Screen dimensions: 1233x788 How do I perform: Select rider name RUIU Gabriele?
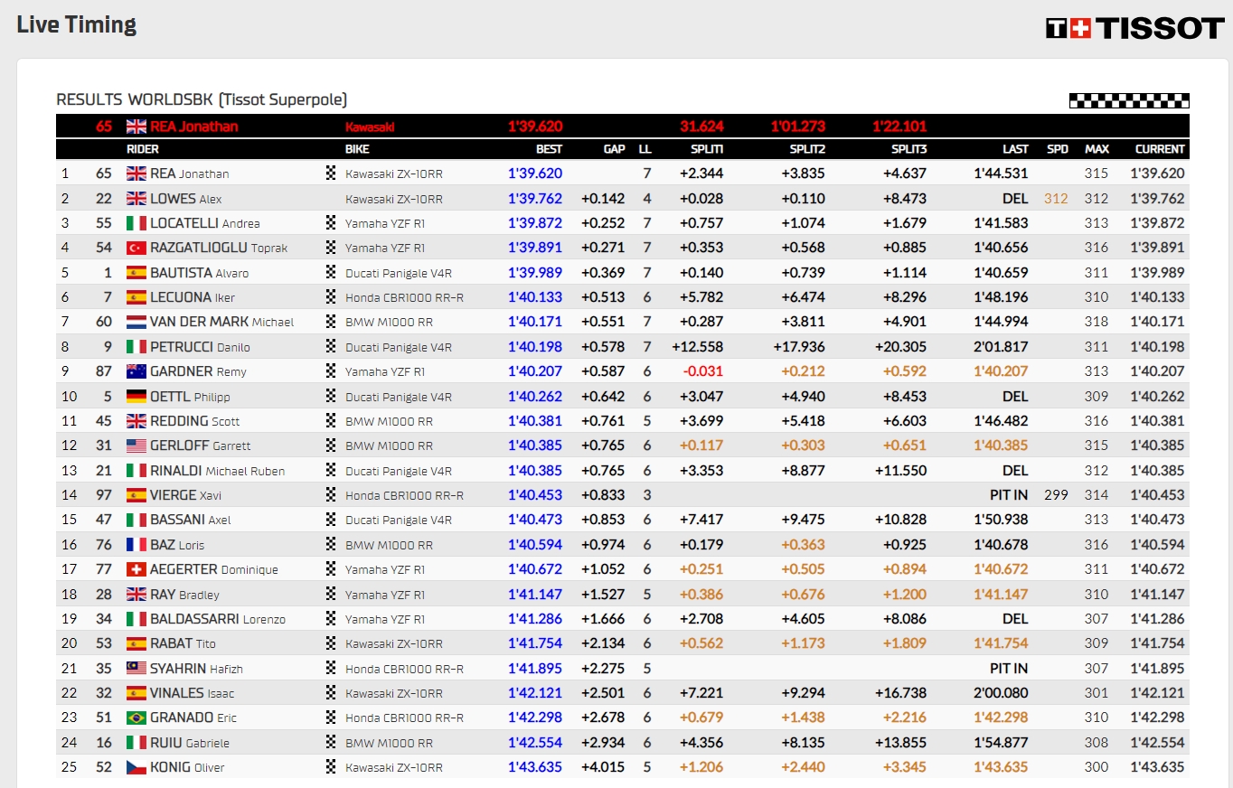click(x=190, y=743)
